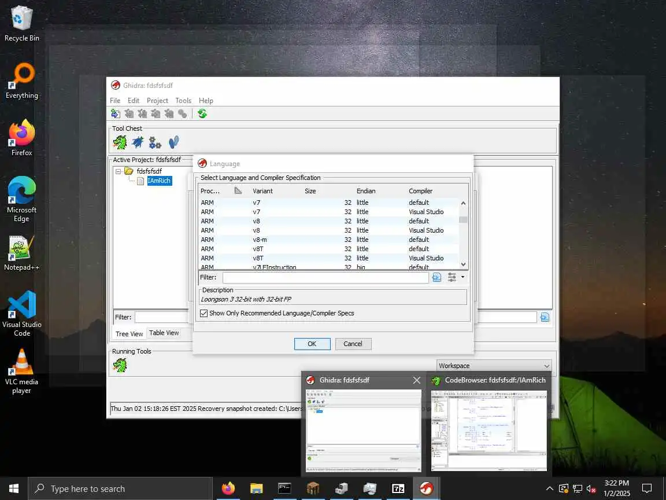Open VLC media player desktop shortcut

pyautogui.click(x=21, y=371)
